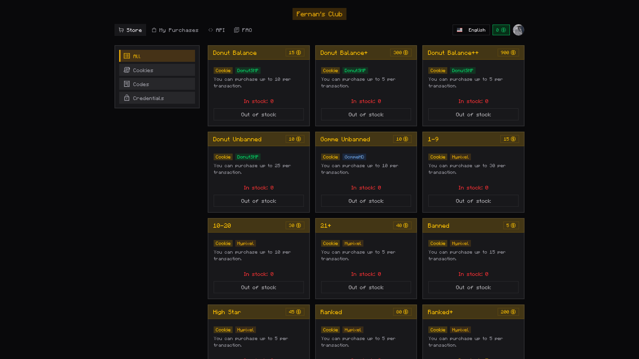Click the shopping cart Store icon
Viewport: 639px width, 359px height.
coord(121,30)
